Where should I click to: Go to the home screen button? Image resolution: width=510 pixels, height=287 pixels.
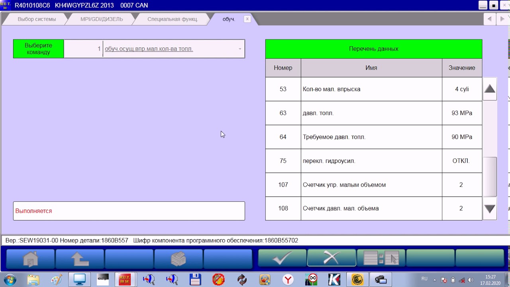31,259
